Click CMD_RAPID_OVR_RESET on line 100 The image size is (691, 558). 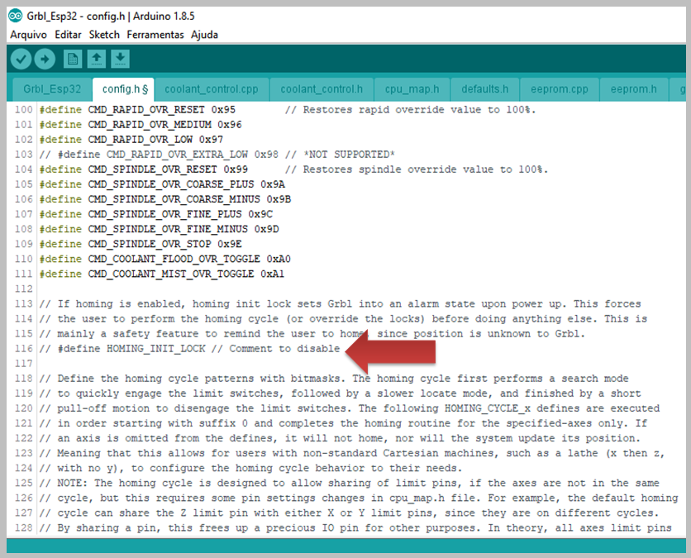[146, 110]
